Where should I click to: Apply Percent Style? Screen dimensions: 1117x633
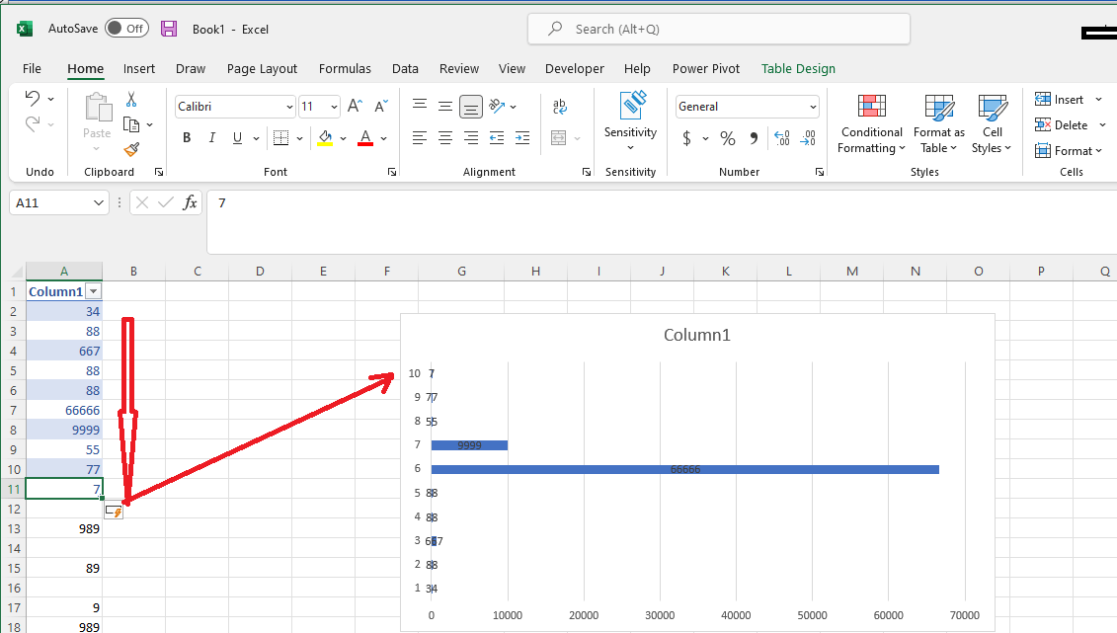coord(727,137)
